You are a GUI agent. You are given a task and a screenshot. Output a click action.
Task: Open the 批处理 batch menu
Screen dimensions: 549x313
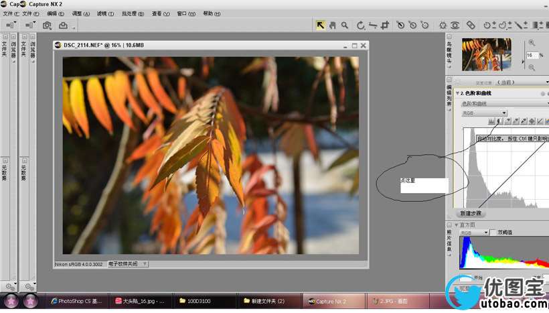pos(133,13)
